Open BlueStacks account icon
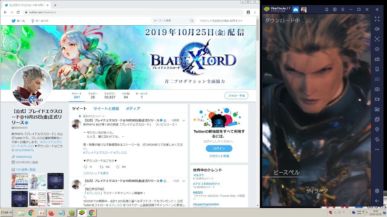This screenshot has width=387, height=217. [335, 10]
